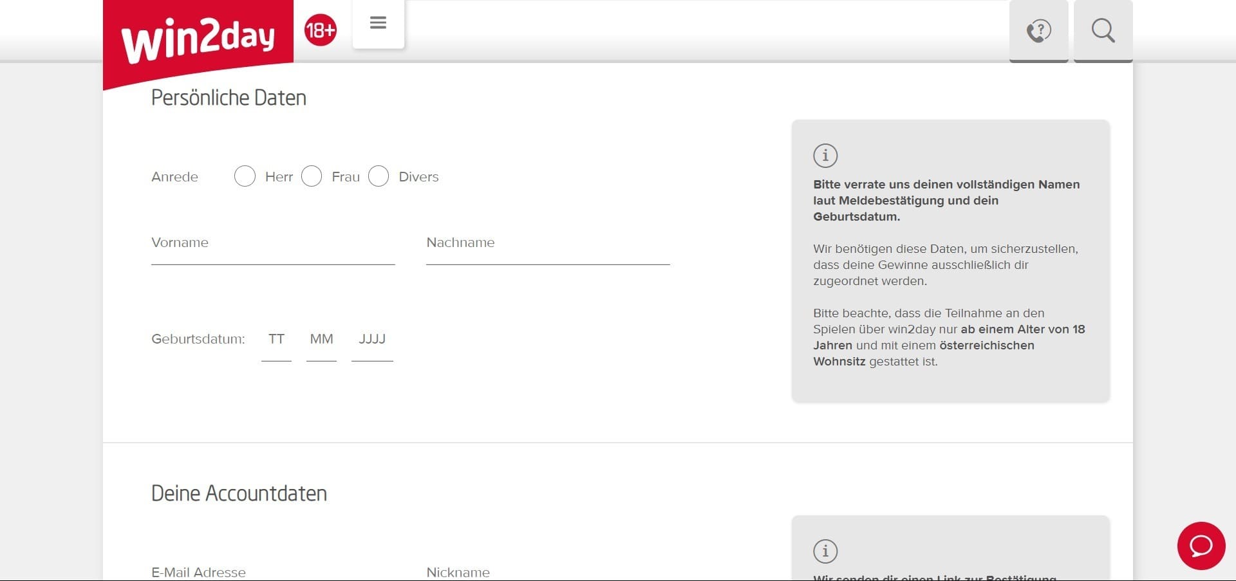The width and height of the screenshot is (1236, 581).
Task: Open the help and support icon
Action: 1038,30
